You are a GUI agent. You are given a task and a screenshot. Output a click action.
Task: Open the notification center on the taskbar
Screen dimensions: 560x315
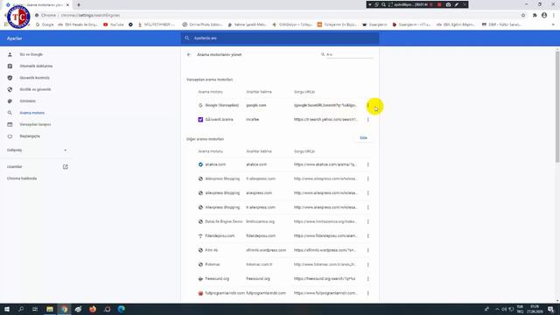pyautogui.click(x=551, y=309)
